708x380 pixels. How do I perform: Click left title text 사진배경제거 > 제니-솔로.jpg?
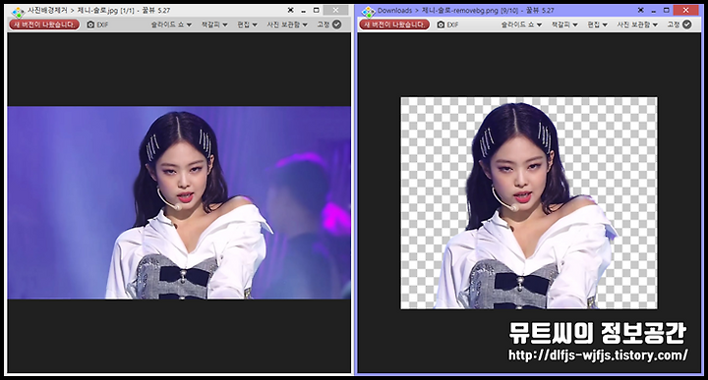72,10
